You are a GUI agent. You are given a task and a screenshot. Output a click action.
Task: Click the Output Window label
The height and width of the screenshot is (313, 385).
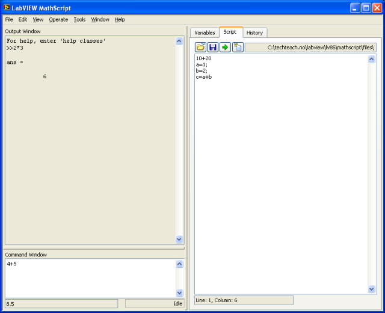point(23,31)
